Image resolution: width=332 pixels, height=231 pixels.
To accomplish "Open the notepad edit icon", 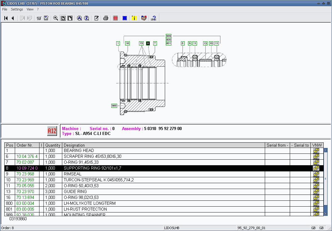I will [x=96, y=18].
